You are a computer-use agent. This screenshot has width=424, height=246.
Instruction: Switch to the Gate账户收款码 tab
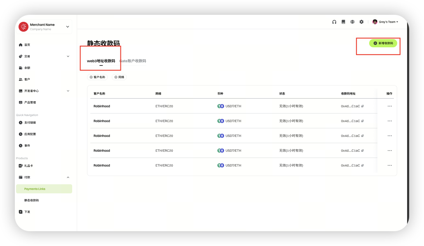click(133, 61)
